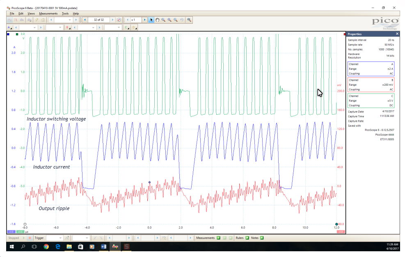Select the zoom magnifier tool

[x=163, y=20]
